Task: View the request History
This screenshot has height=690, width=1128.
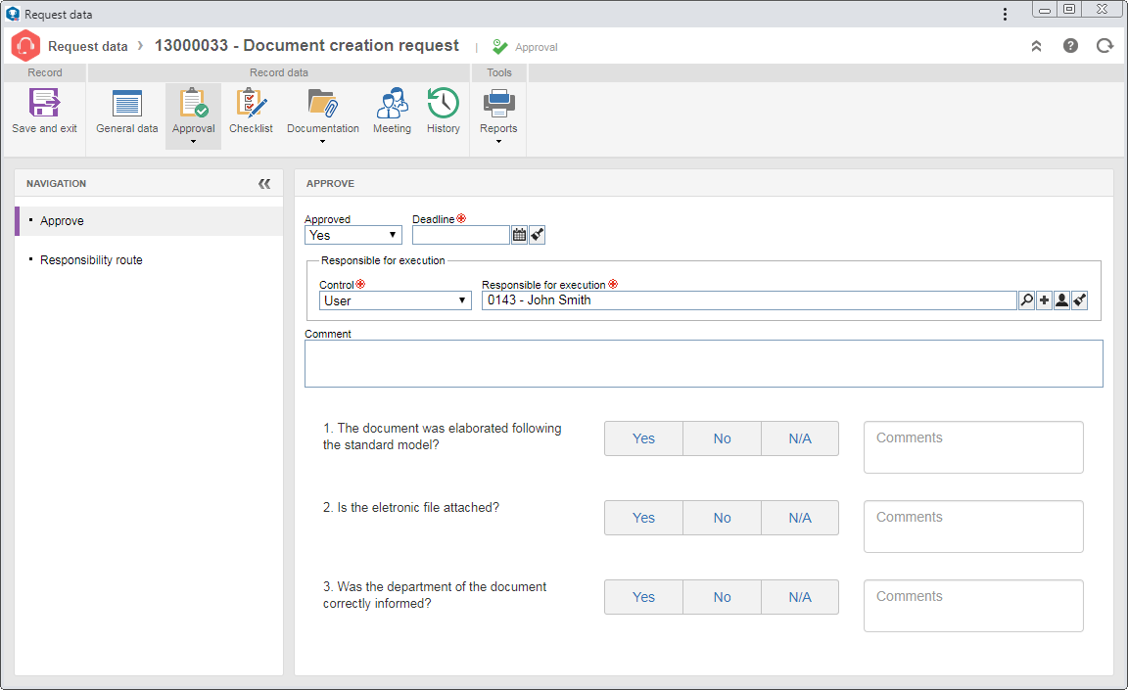Action: [x=444, y=112]
